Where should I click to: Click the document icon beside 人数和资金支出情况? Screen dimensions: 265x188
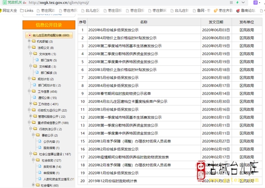(x=40, y=179)
